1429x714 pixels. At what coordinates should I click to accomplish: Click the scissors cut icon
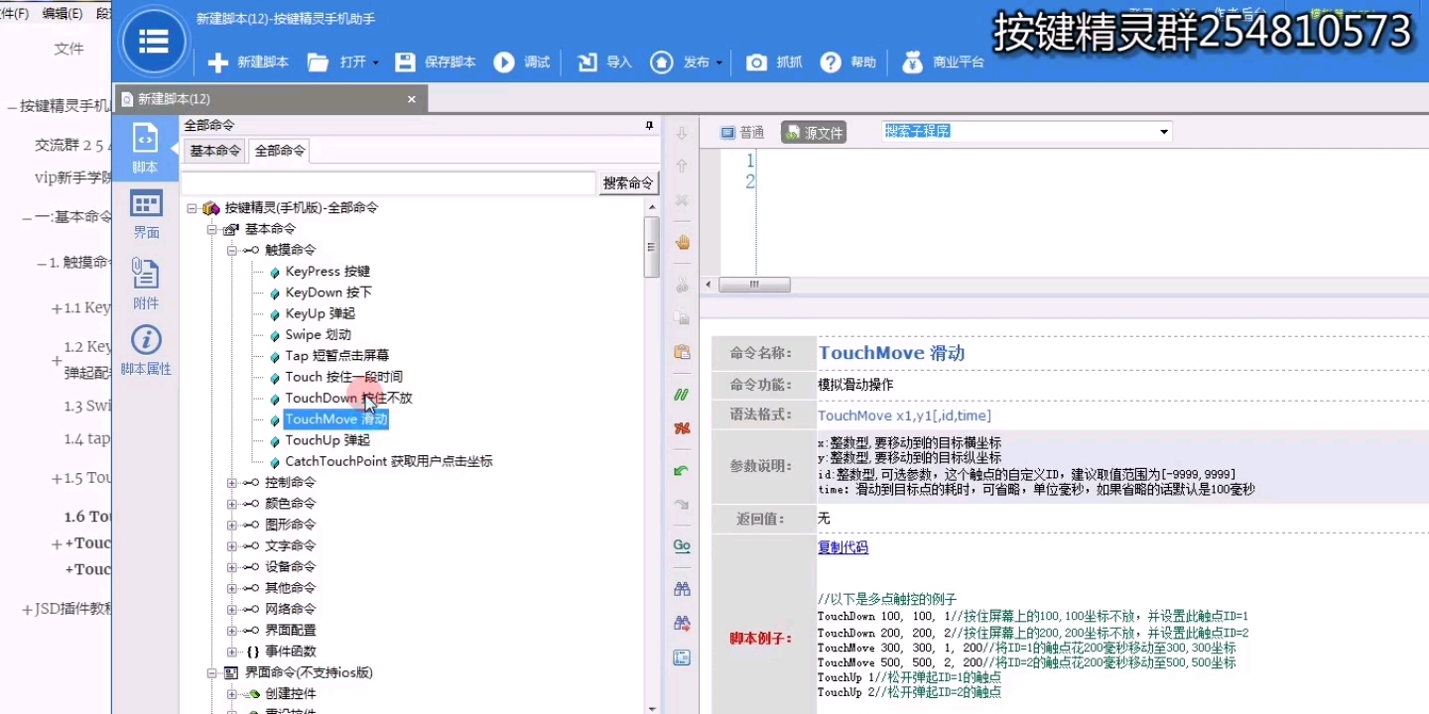coord(682,286)
